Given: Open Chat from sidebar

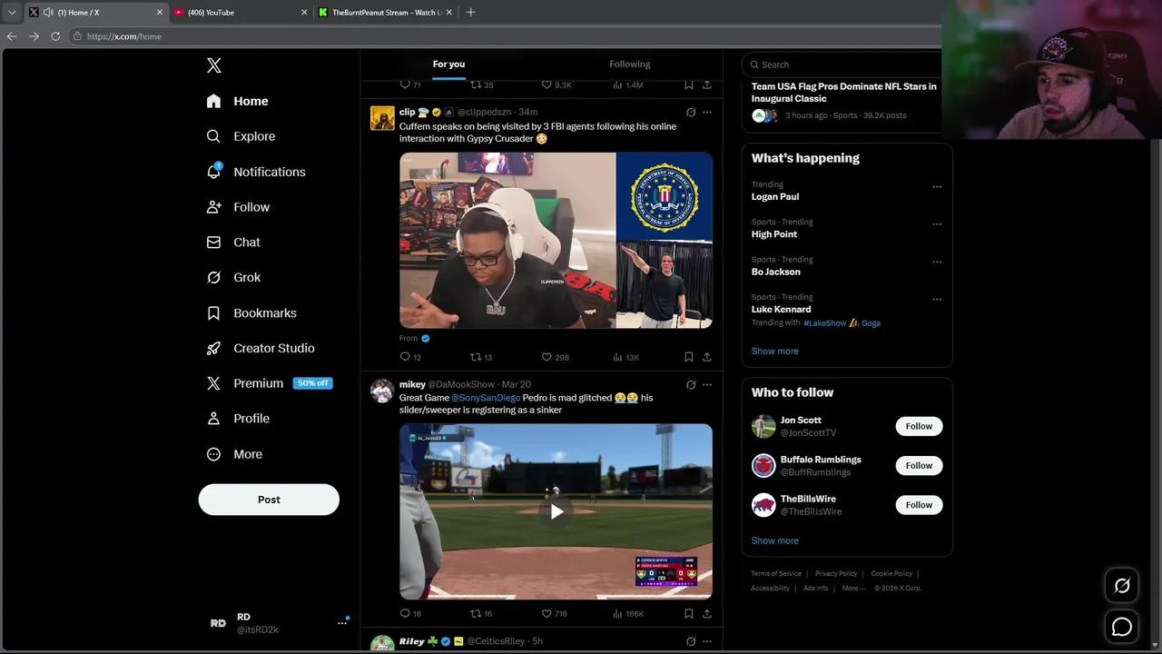Looking at the screenshot, I should coord(234,243).
